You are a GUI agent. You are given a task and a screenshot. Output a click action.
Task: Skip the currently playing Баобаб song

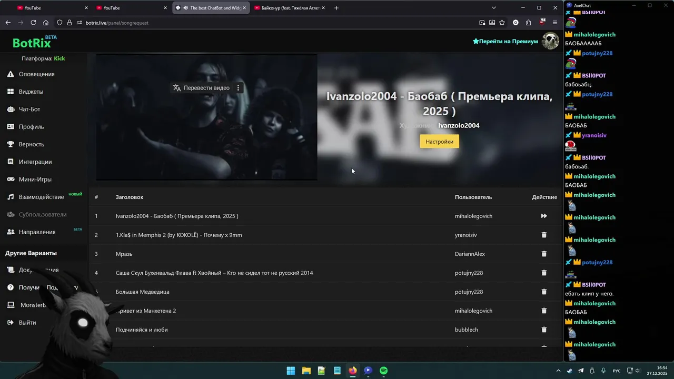[x=544, y=216]
